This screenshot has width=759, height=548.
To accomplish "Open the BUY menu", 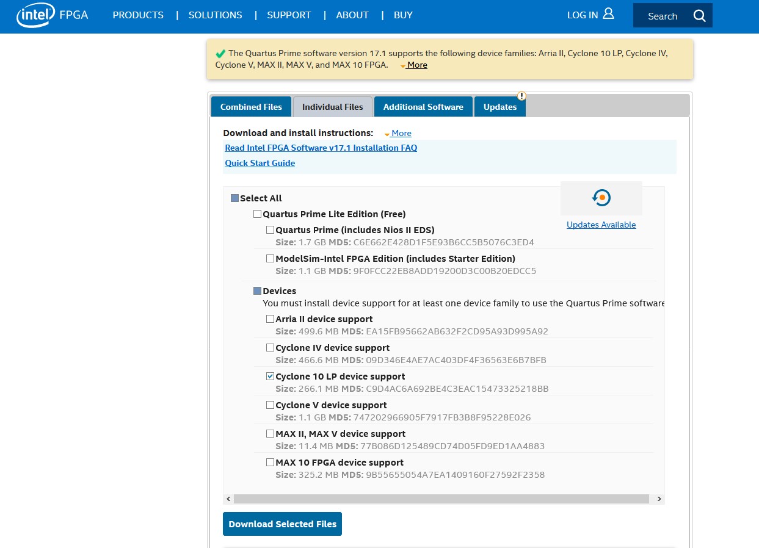I will pyautogui.click(x=403, y=15).
